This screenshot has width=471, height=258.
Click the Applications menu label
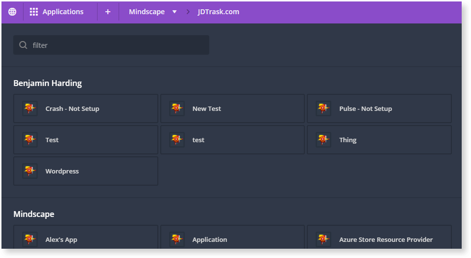click(63, 12)
